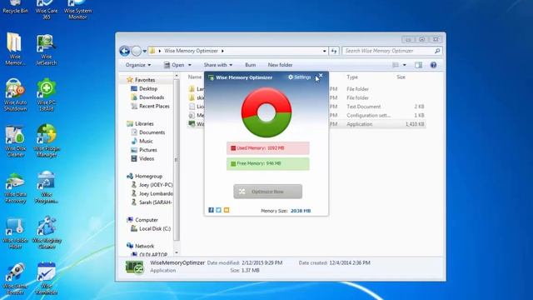Screen dimensions: 533x300
Task: Toggle the preview pane button
Action: click(418, 65)
